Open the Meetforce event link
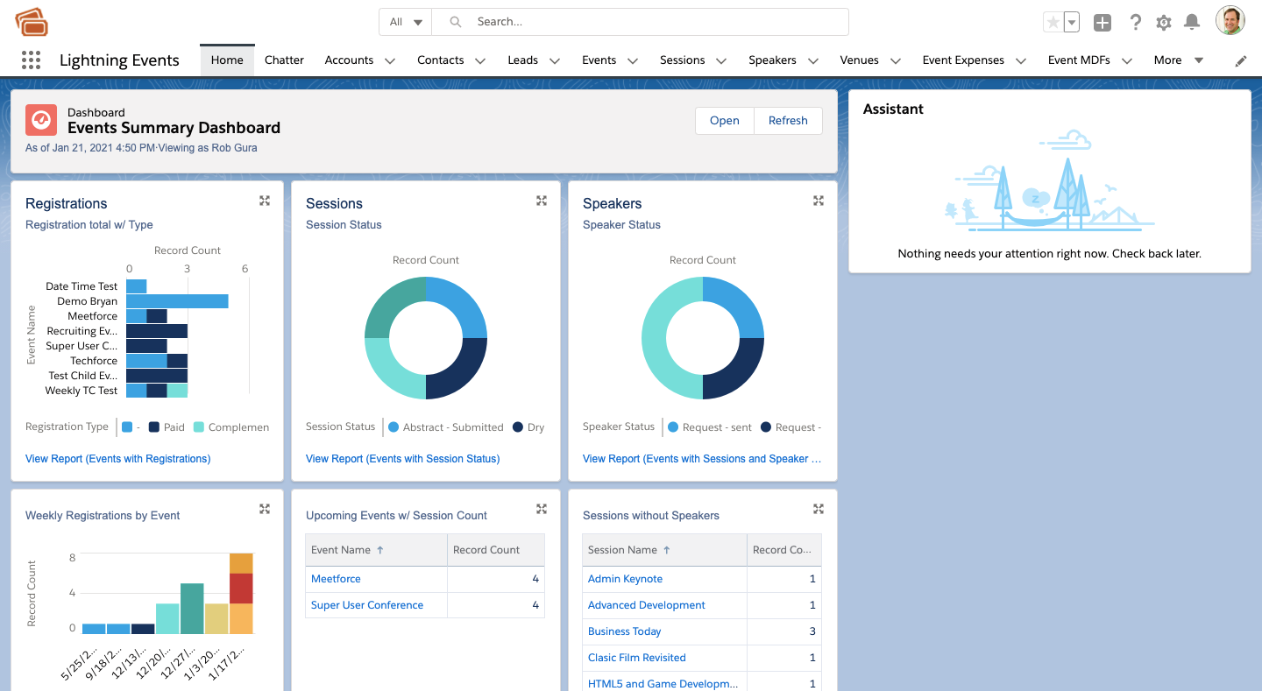This screenshot has width=1262, height=691. tap(336, 579)
